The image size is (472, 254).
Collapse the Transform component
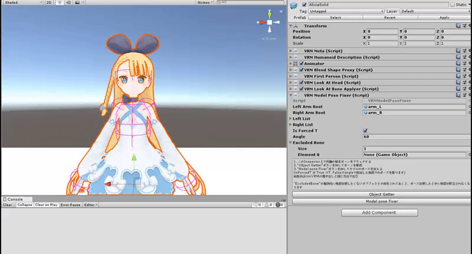pos(290,26)
